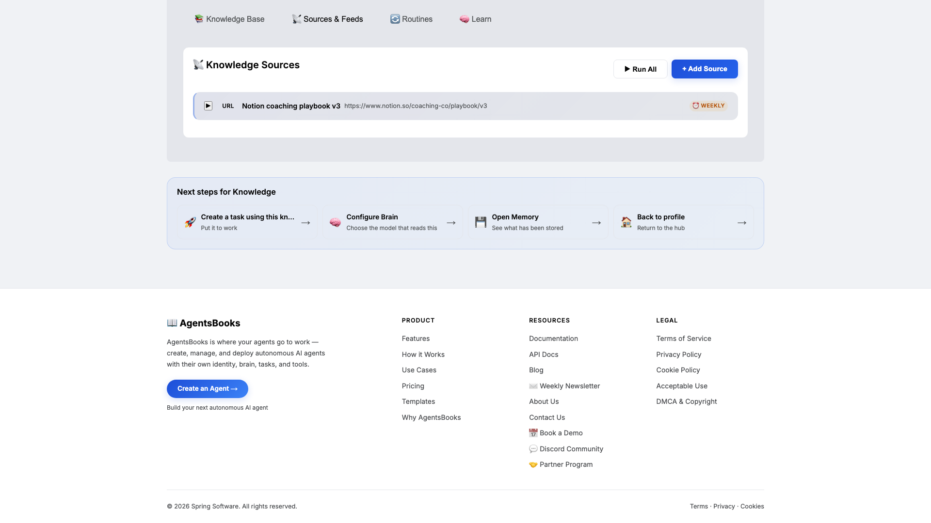931x523 pixels.
Task: Click the house icon on Back to profile card
Action: [626, 222]
